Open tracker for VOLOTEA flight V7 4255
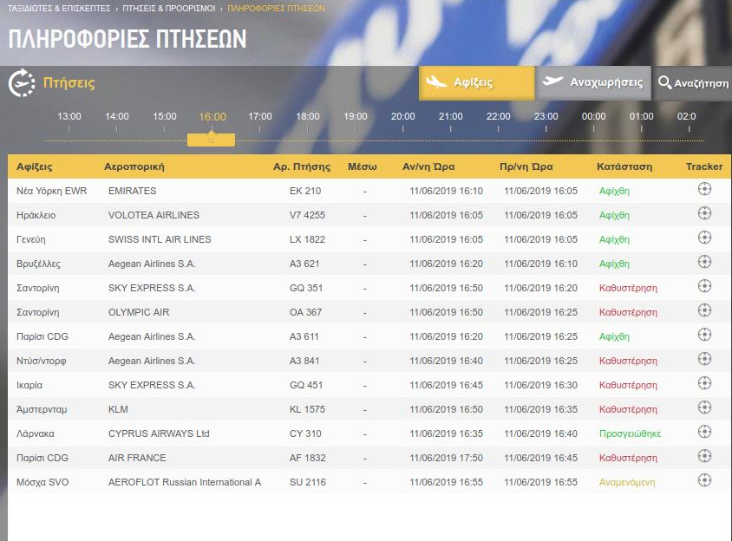732x541 pixels. pyautogui.click(x=704, y=213)
